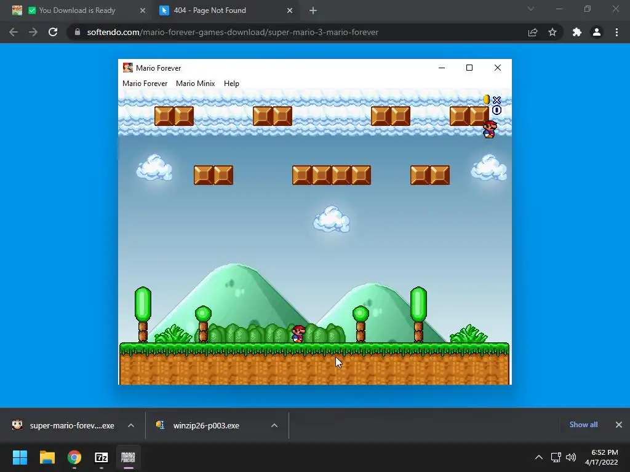Image resolution: width=630 pixels, height=472 pixels.
Task: Bookmark this page with the star icon
Action: (552, 32)
